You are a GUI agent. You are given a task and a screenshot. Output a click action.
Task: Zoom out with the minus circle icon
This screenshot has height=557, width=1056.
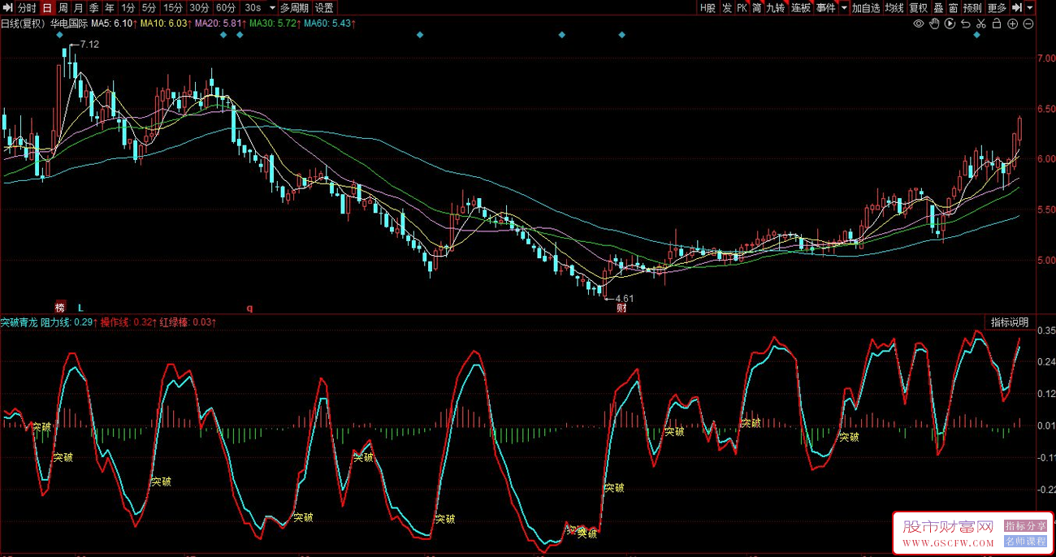coord(1028,24)
